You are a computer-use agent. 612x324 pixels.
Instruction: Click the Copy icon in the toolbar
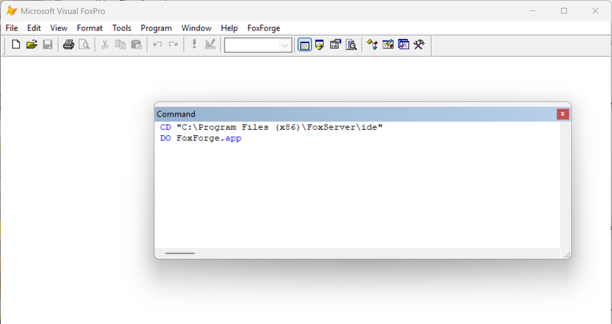point(121,45)
